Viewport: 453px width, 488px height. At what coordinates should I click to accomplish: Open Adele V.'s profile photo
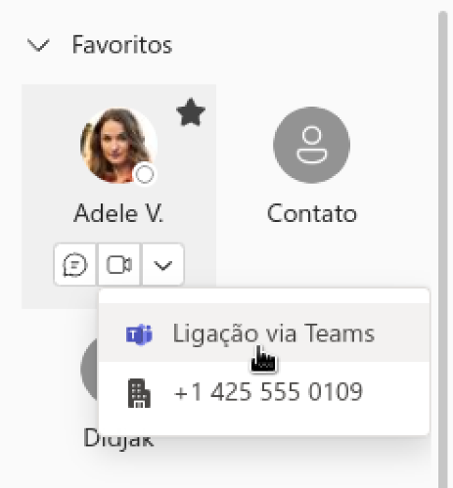coord(118,145)
